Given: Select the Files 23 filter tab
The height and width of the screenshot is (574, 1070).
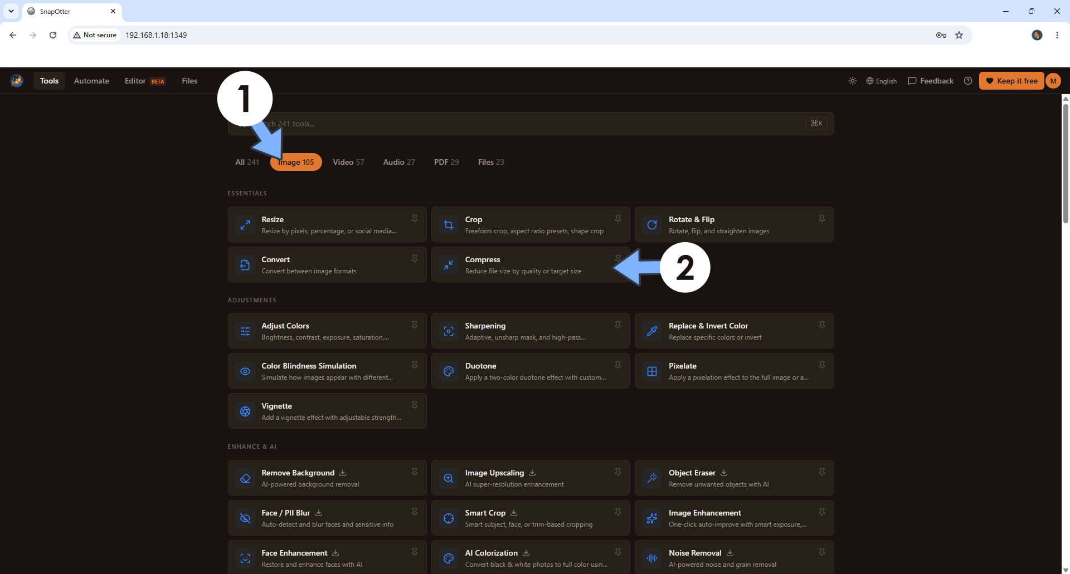Looking at the screenshot, I should pyautogui.click(x=491, y=162).
